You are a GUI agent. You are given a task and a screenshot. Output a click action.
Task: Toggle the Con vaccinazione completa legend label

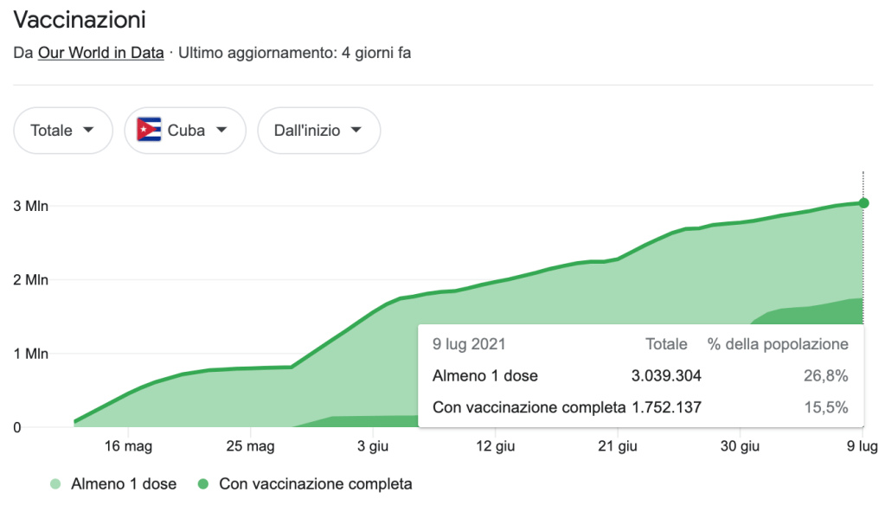tap(315, 484)
